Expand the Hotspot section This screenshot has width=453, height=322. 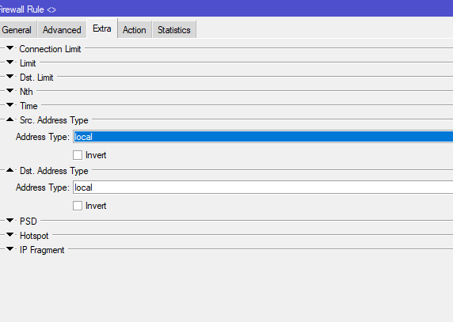(10, 234)
